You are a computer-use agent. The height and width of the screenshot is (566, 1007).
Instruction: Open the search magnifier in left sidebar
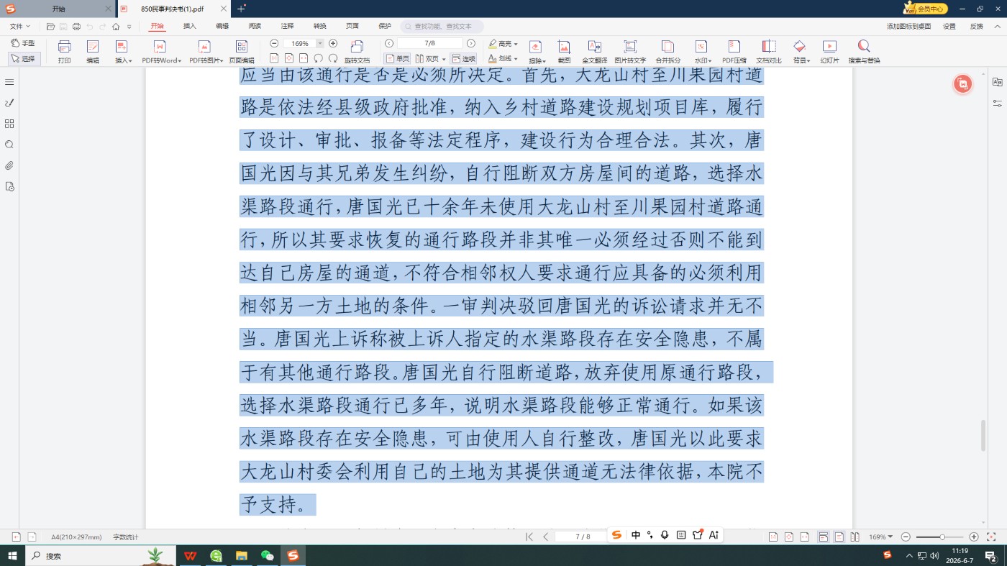click(9, 145)
